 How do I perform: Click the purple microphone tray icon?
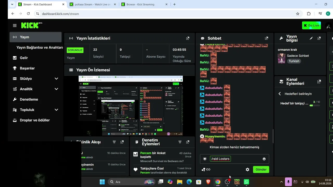coord(288,182)
